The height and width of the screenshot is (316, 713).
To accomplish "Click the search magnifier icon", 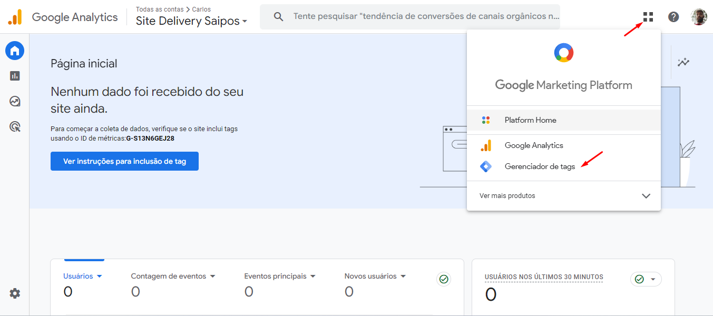I will 279,17.
